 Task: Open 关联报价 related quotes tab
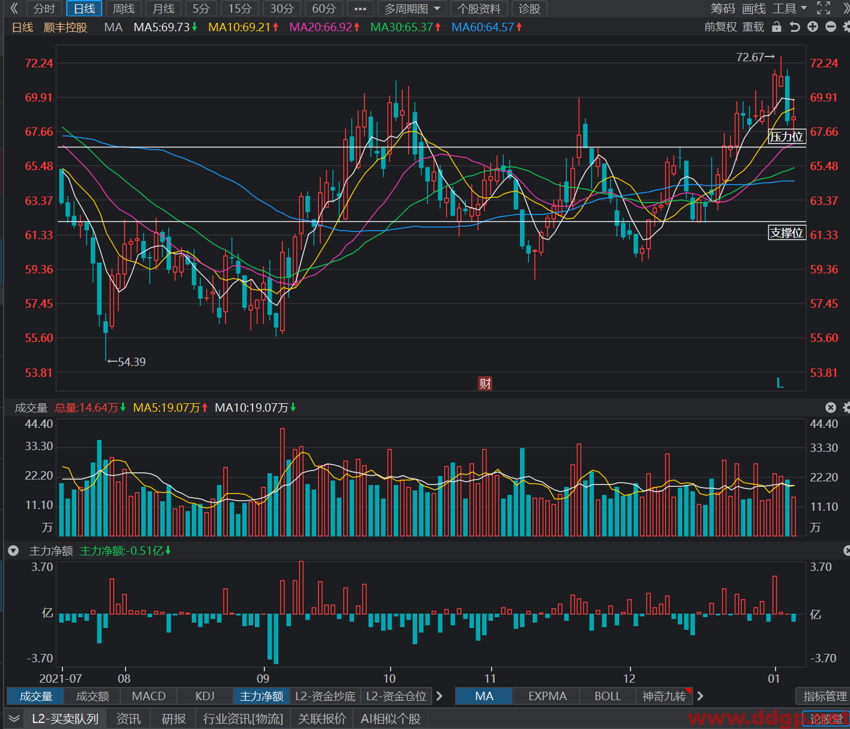click(x=322, y=719)
